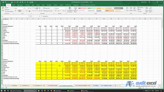The height and width of the screenshot is (92, 164).
Task: Apply the Input cell style
Action: 109,11
